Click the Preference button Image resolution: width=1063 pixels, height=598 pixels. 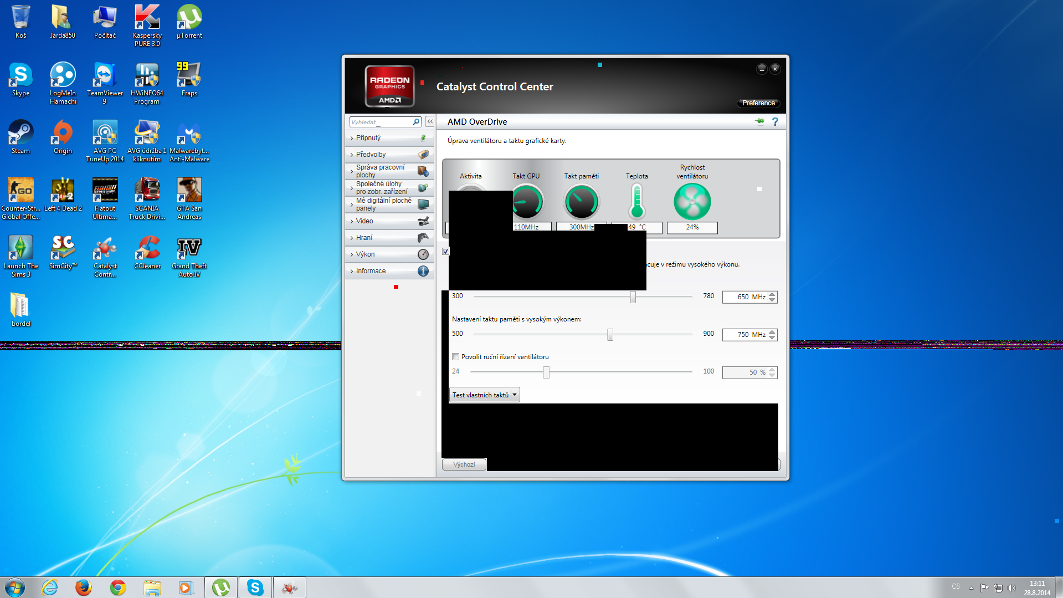pos(758,103)
